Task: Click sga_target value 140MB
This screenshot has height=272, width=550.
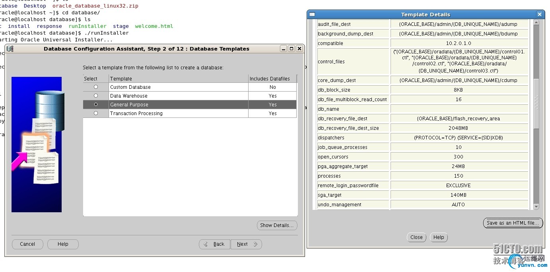Action: click(x=459, y=195)
